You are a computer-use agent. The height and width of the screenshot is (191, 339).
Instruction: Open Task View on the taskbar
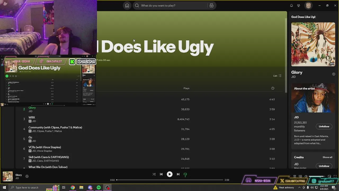tap(64, 188)
